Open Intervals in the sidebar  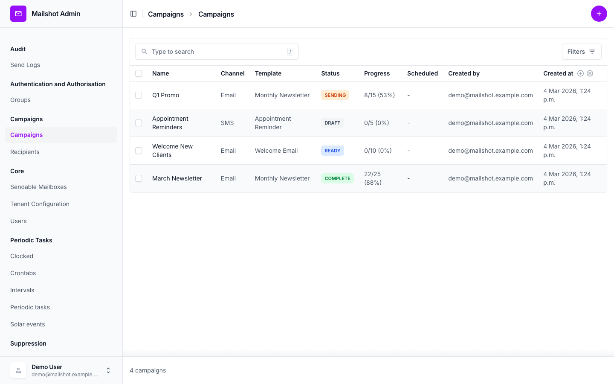tap(22, 290)
